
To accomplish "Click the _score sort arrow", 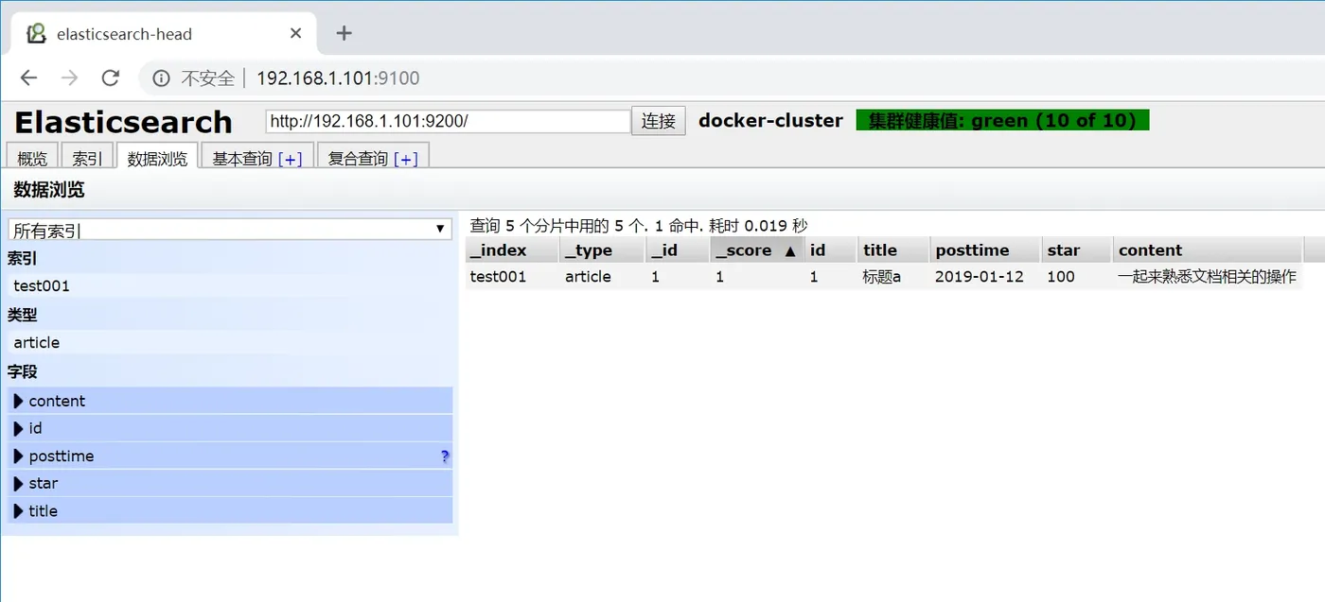I will (790, 251).
